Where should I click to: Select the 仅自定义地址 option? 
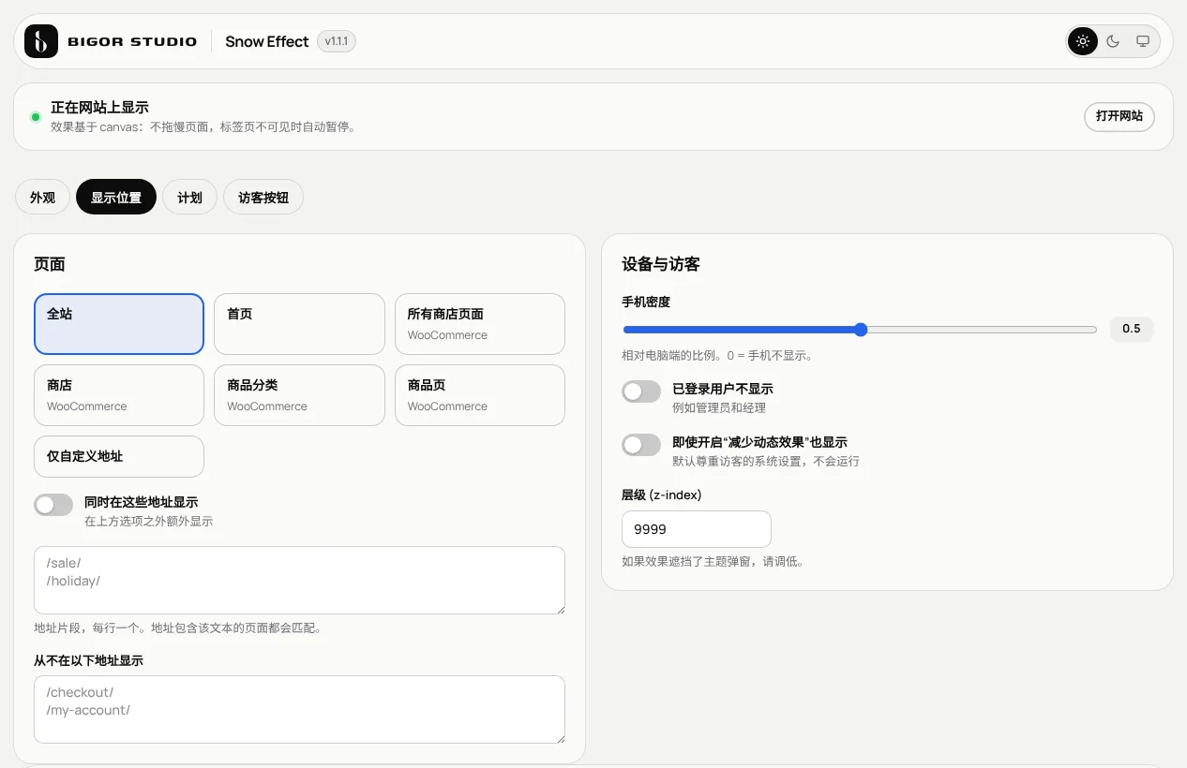[119, 456]
